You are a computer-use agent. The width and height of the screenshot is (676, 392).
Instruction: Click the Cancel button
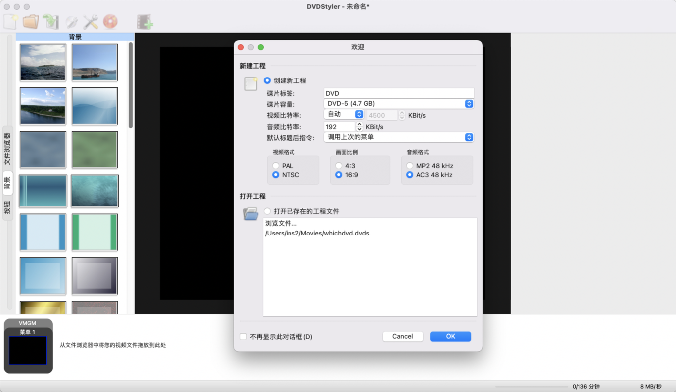pos(402,336)
